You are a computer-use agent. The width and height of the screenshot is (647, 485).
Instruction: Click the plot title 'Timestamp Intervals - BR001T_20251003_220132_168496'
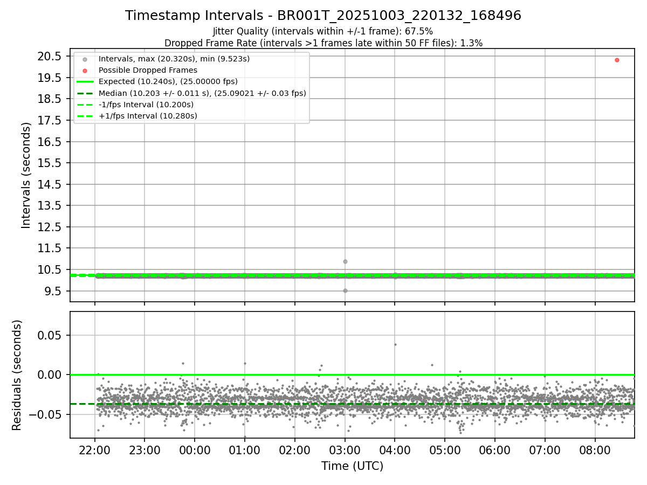323,16
